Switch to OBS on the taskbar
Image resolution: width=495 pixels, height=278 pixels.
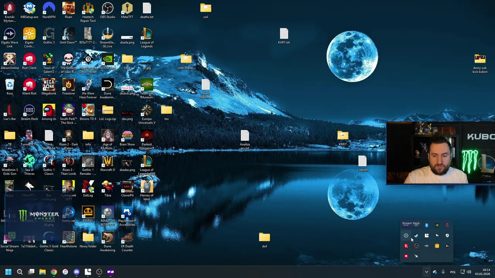pyautogui.click(x=99, y=272)
